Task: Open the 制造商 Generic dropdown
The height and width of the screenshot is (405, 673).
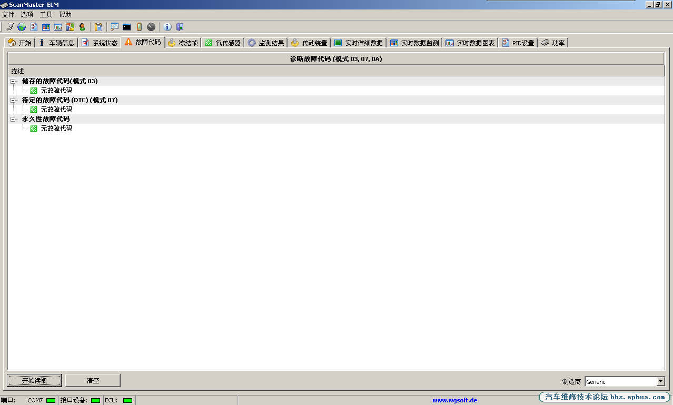Action: (x=661, y=382)
